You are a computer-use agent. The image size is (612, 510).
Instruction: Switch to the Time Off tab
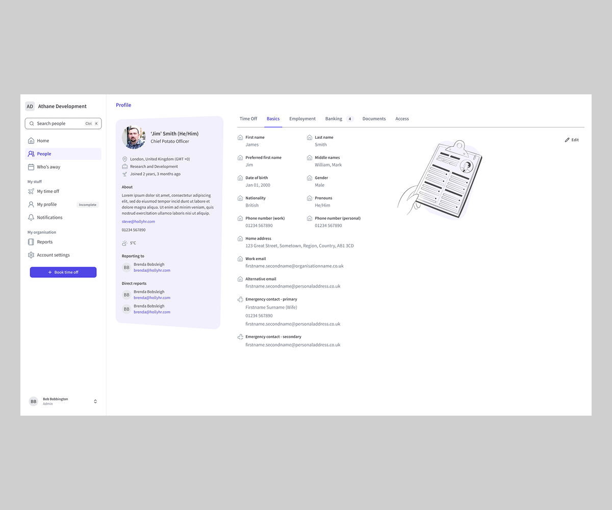click(248, 119)
